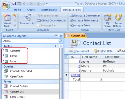Launch the Database Documenter
Image resolution: width=125 pixels, height=99 pixels.
pos(85,15)
